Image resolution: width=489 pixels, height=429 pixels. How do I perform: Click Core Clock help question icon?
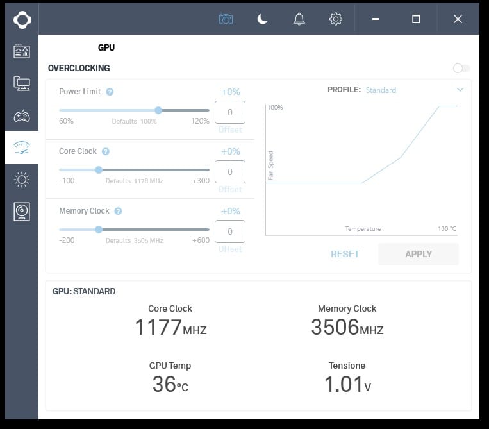click(106, 151)
